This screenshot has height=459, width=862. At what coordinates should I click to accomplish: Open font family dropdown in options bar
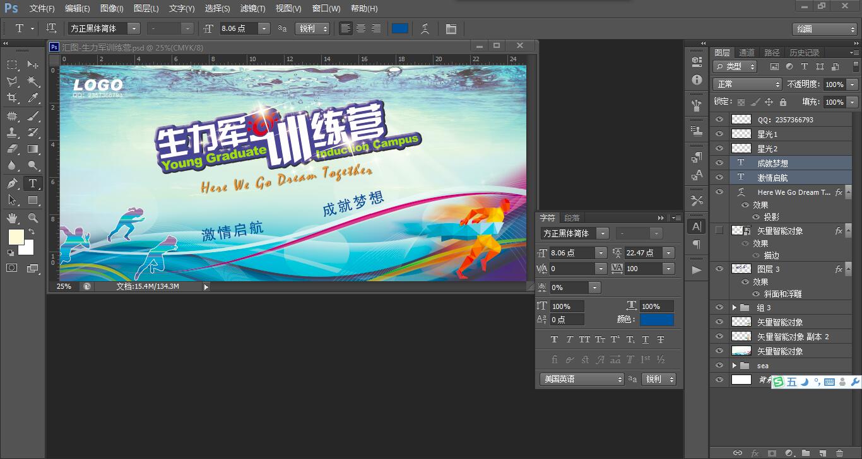tap(133, 28)
